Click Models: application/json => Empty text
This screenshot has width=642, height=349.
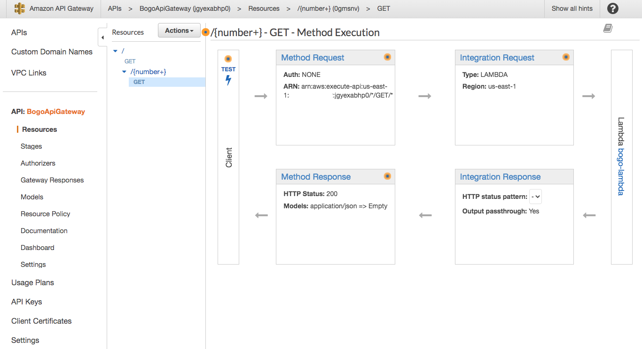pos(336,206)
